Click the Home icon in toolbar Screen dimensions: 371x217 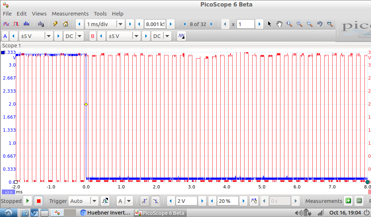(x=66, y=24)
